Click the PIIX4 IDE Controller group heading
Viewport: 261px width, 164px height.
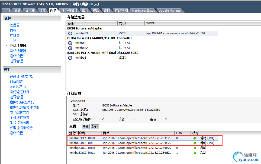(99, 38)
